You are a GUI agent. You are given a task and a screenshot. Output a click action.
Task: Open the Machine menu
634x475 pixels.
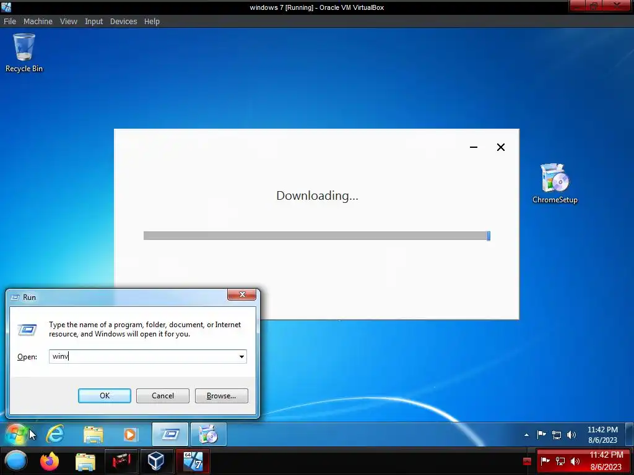click(x=38, y=22)
